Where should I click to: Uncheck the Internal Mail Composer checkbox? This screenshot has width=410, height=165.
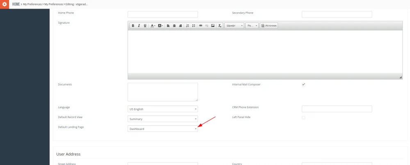tap(303, 85)
